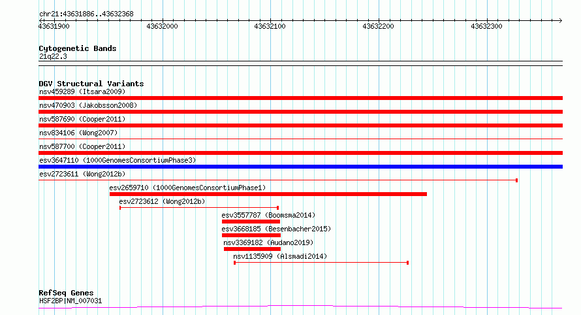Click the thin line of esv2723612
The width and height of the screenshot is (581, 315).
click(x=199, y=208)
